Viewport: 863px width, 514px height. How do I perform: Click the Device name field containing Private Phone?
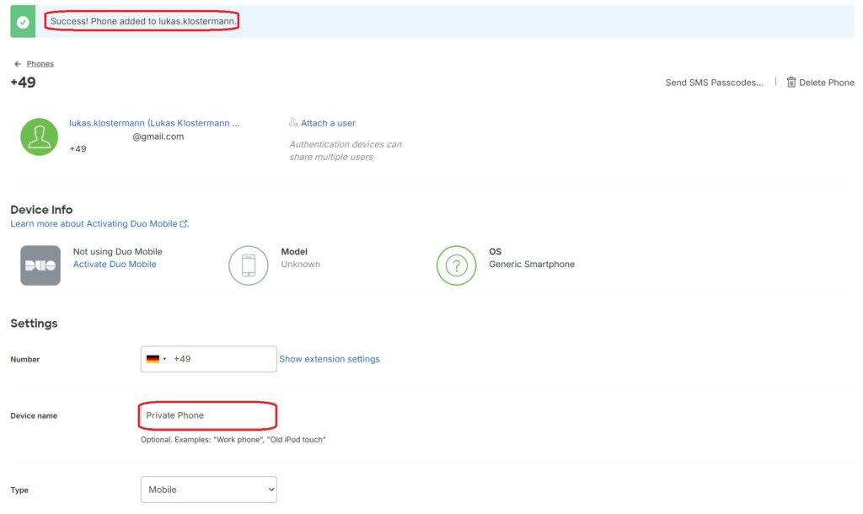tap(207, 415)
